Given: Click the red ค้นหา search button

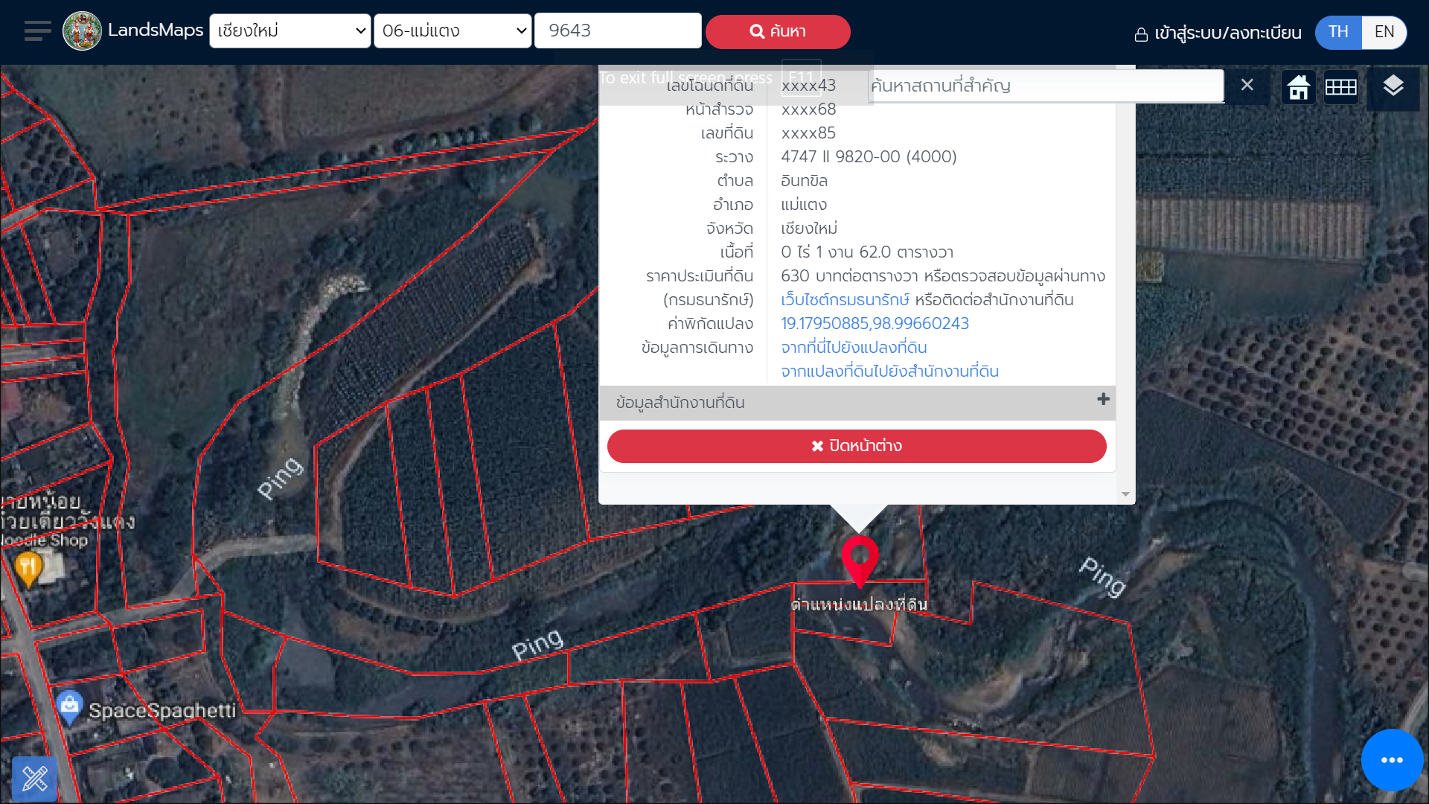Looking at the screenshot, I should click(x=778, y=31).
